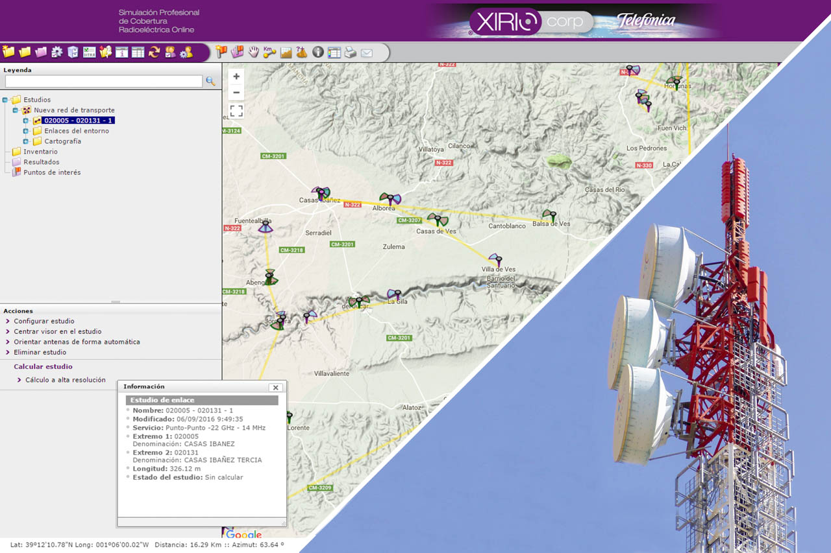Select the Km distance measuring tool

(269, 52)
